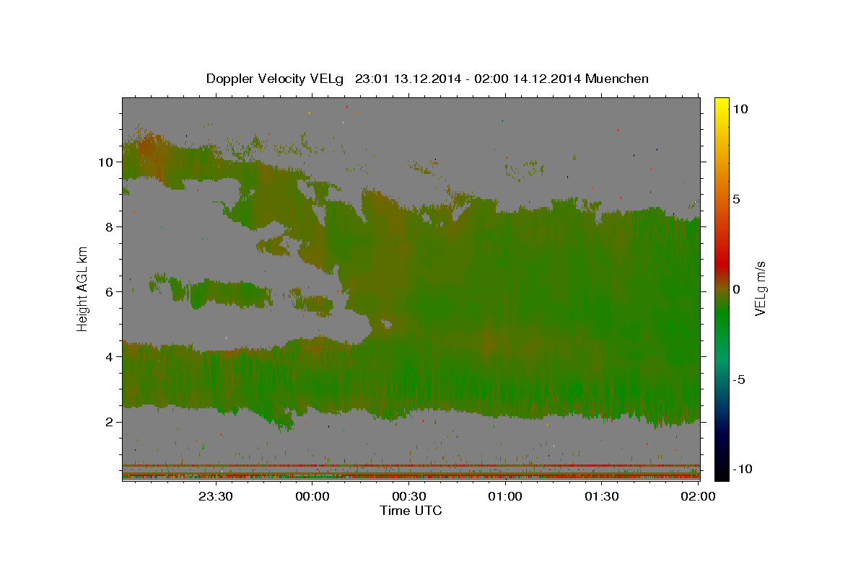Image resolution: width=866 pixels, height=577 pixels.
Task: Click the height axis label 6
Action: pyautogui.click(x=110, y=292)
